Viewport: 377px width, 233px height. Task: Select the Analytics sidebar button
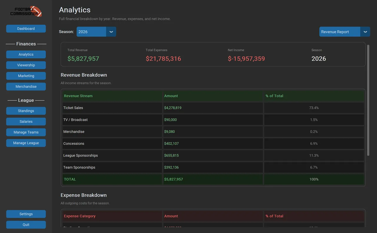coord(26,54)
